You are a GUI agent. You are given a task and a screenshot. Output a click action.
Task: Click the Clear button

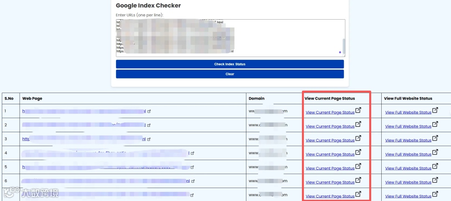click(230, 74)
